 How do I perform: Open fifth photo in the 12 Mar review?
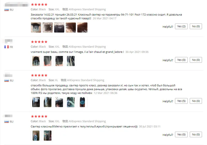click(x=82, y=102)
